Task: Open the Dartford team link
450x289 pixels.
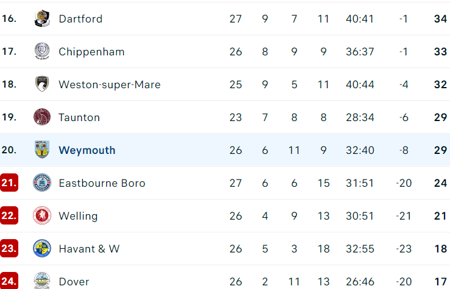Action: (x=80, y=19)
